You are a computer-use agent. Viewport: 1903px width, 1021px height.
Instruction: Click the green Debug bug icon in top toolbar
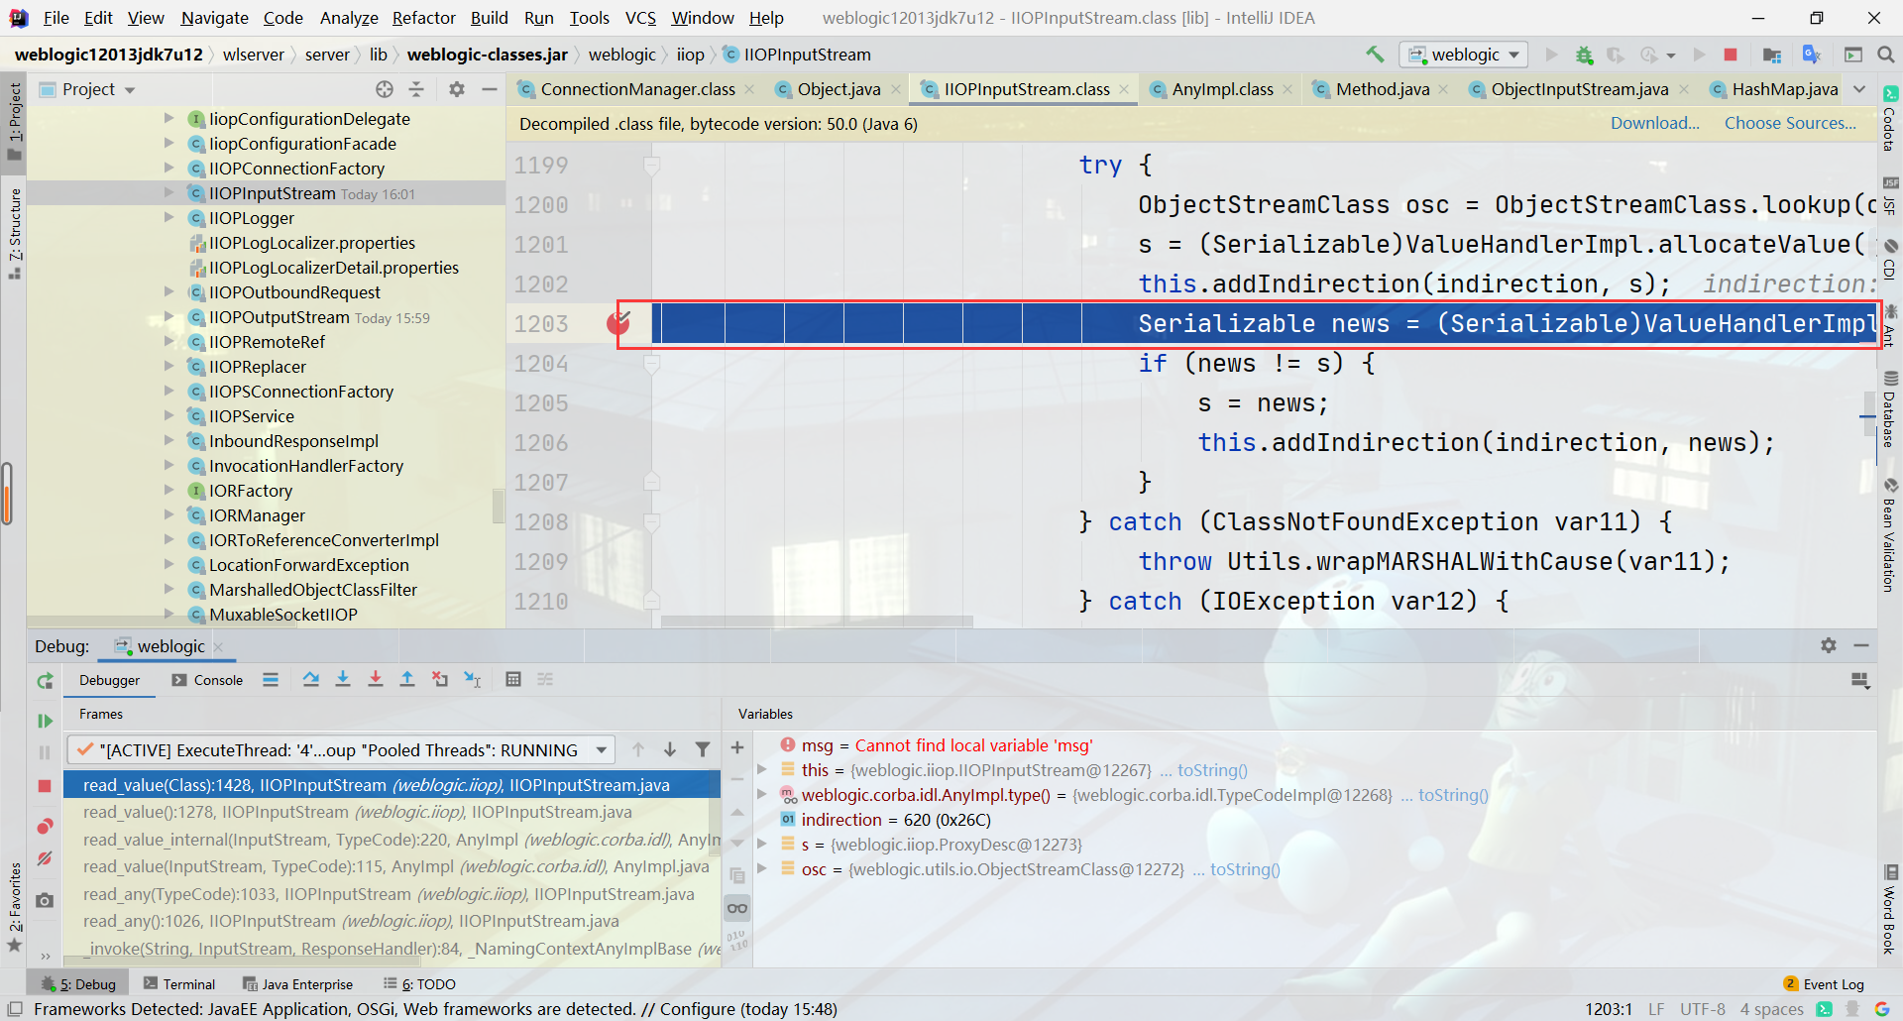pyautogui.click(x=1584, y=55)
